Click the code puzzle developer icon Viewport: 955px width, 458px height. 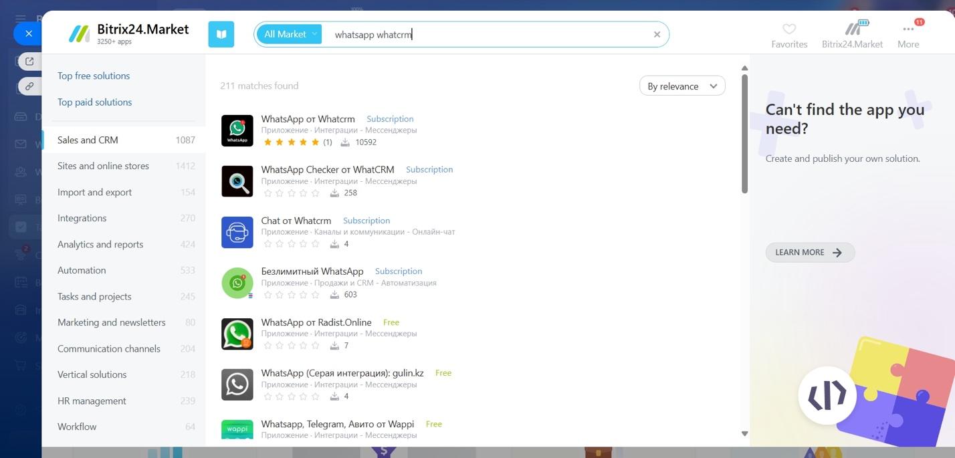pyautogui.click(x=827, y=395)
